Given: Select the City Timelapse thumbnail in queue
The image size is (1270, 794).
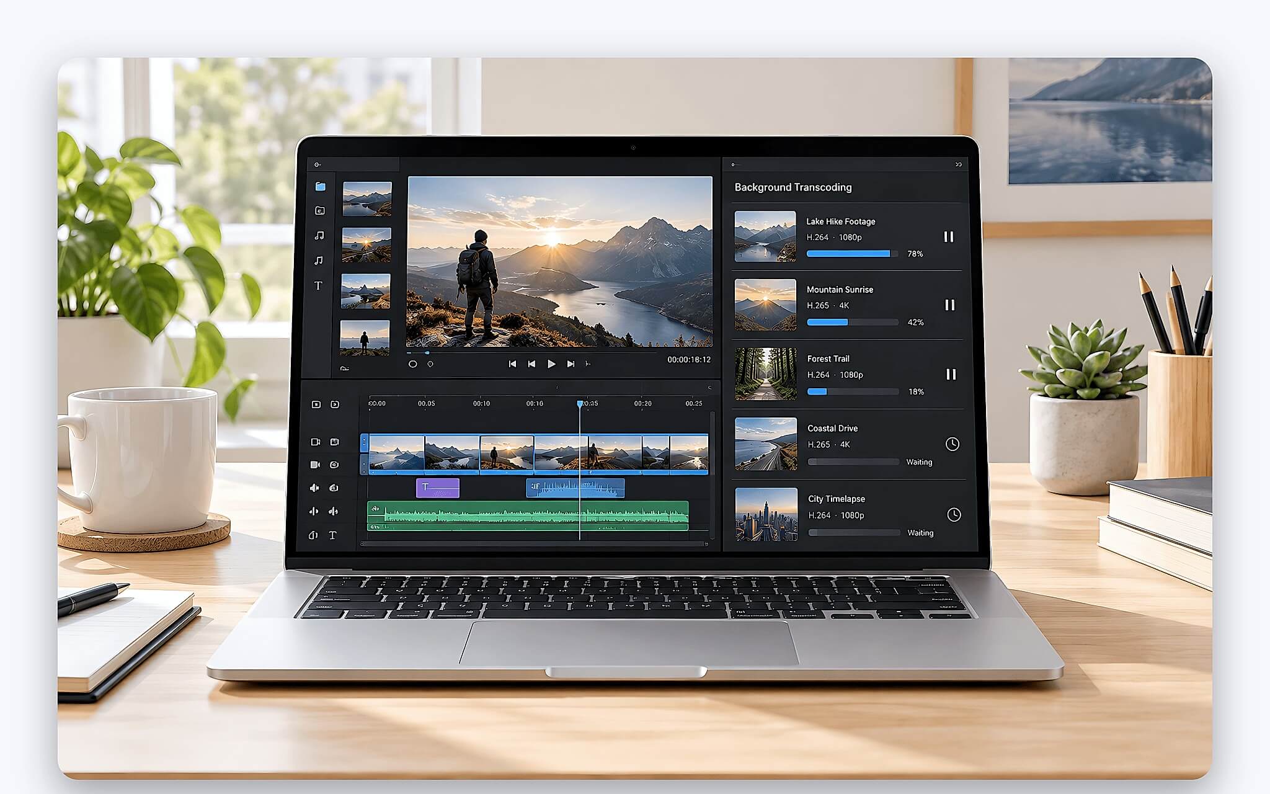Looking at the screenshot, I should click(x=766, y=514).
